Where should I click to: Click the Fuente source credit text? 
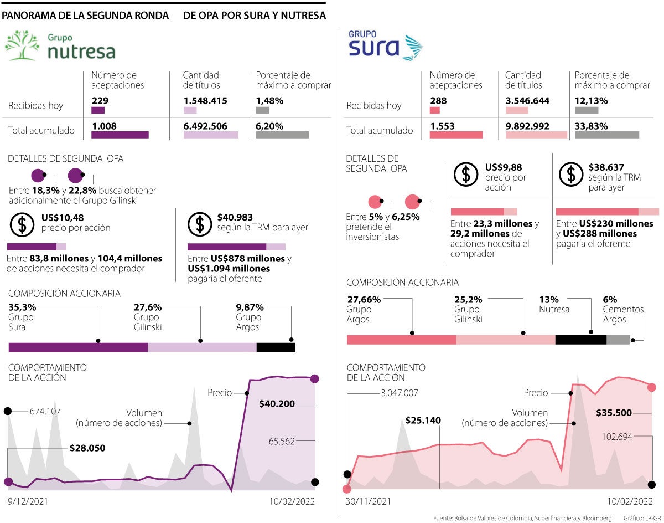[x=522, y=518]
